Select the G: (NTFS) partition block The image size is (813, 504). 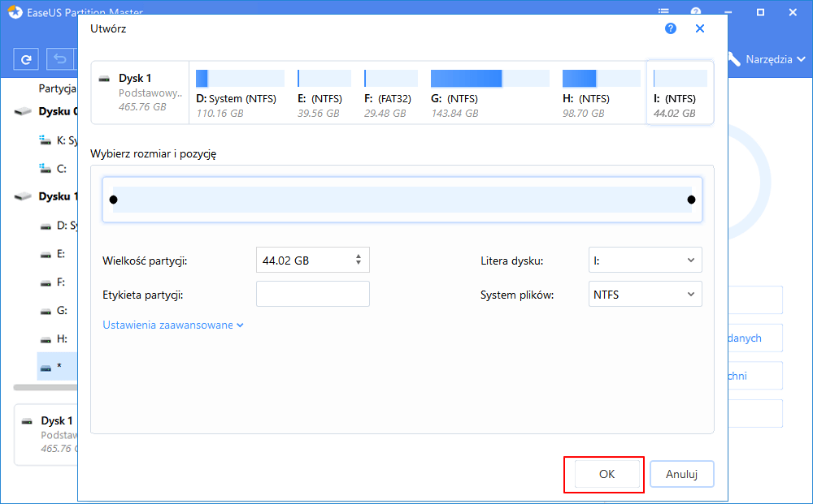point(490,93)
